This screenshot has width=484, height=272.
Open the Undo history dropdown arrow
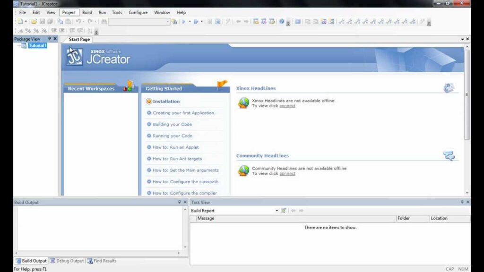pos(83,22)
